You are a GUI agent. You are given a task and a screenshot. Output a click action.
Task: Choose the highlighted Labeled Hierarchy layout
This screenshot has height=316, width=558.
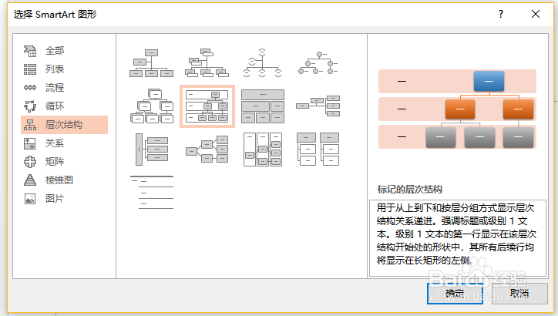point(207,106)
